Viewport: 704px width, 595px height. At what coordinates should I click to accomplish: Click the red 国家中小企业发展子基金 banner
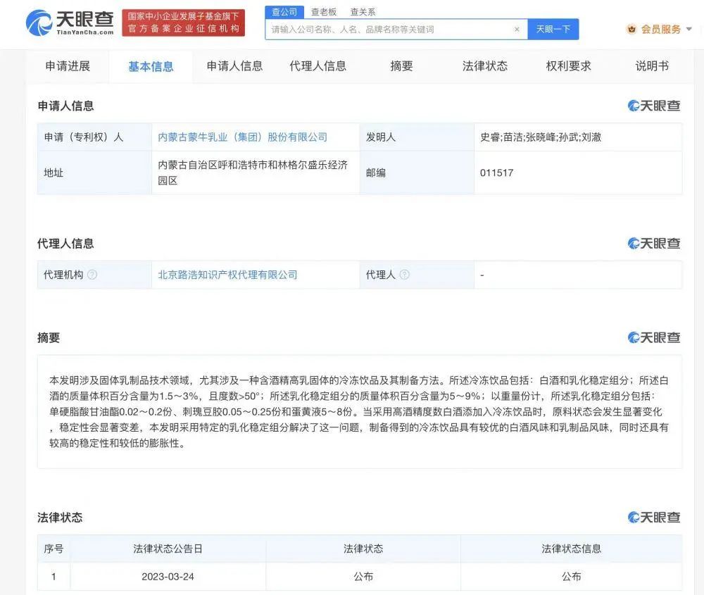[184, 23]
